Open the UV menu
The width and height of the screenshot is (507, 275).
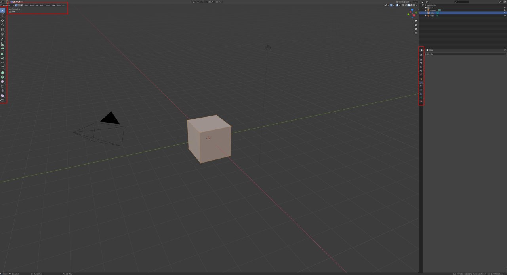coord(63,5)
